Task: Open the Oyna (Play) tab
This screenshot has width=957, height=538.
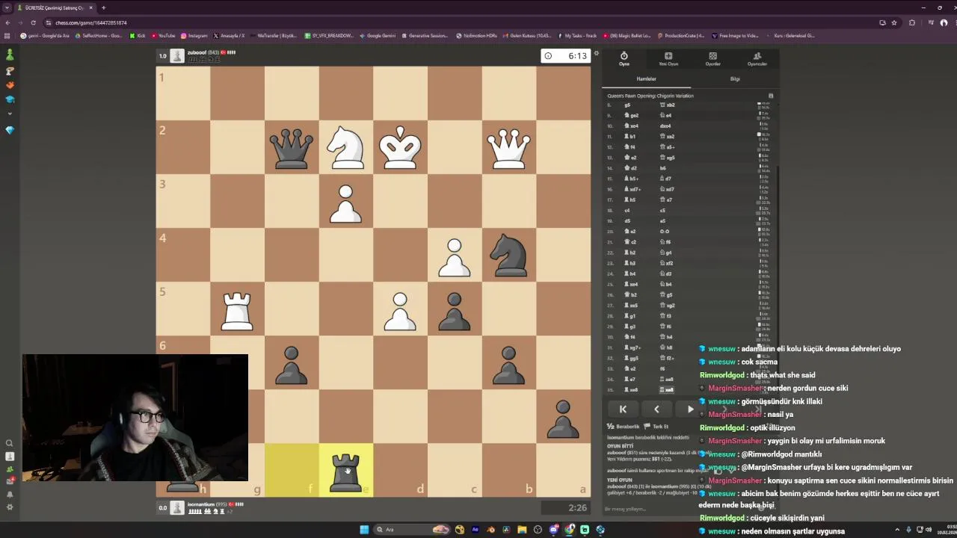Action: tap(624, 59)
